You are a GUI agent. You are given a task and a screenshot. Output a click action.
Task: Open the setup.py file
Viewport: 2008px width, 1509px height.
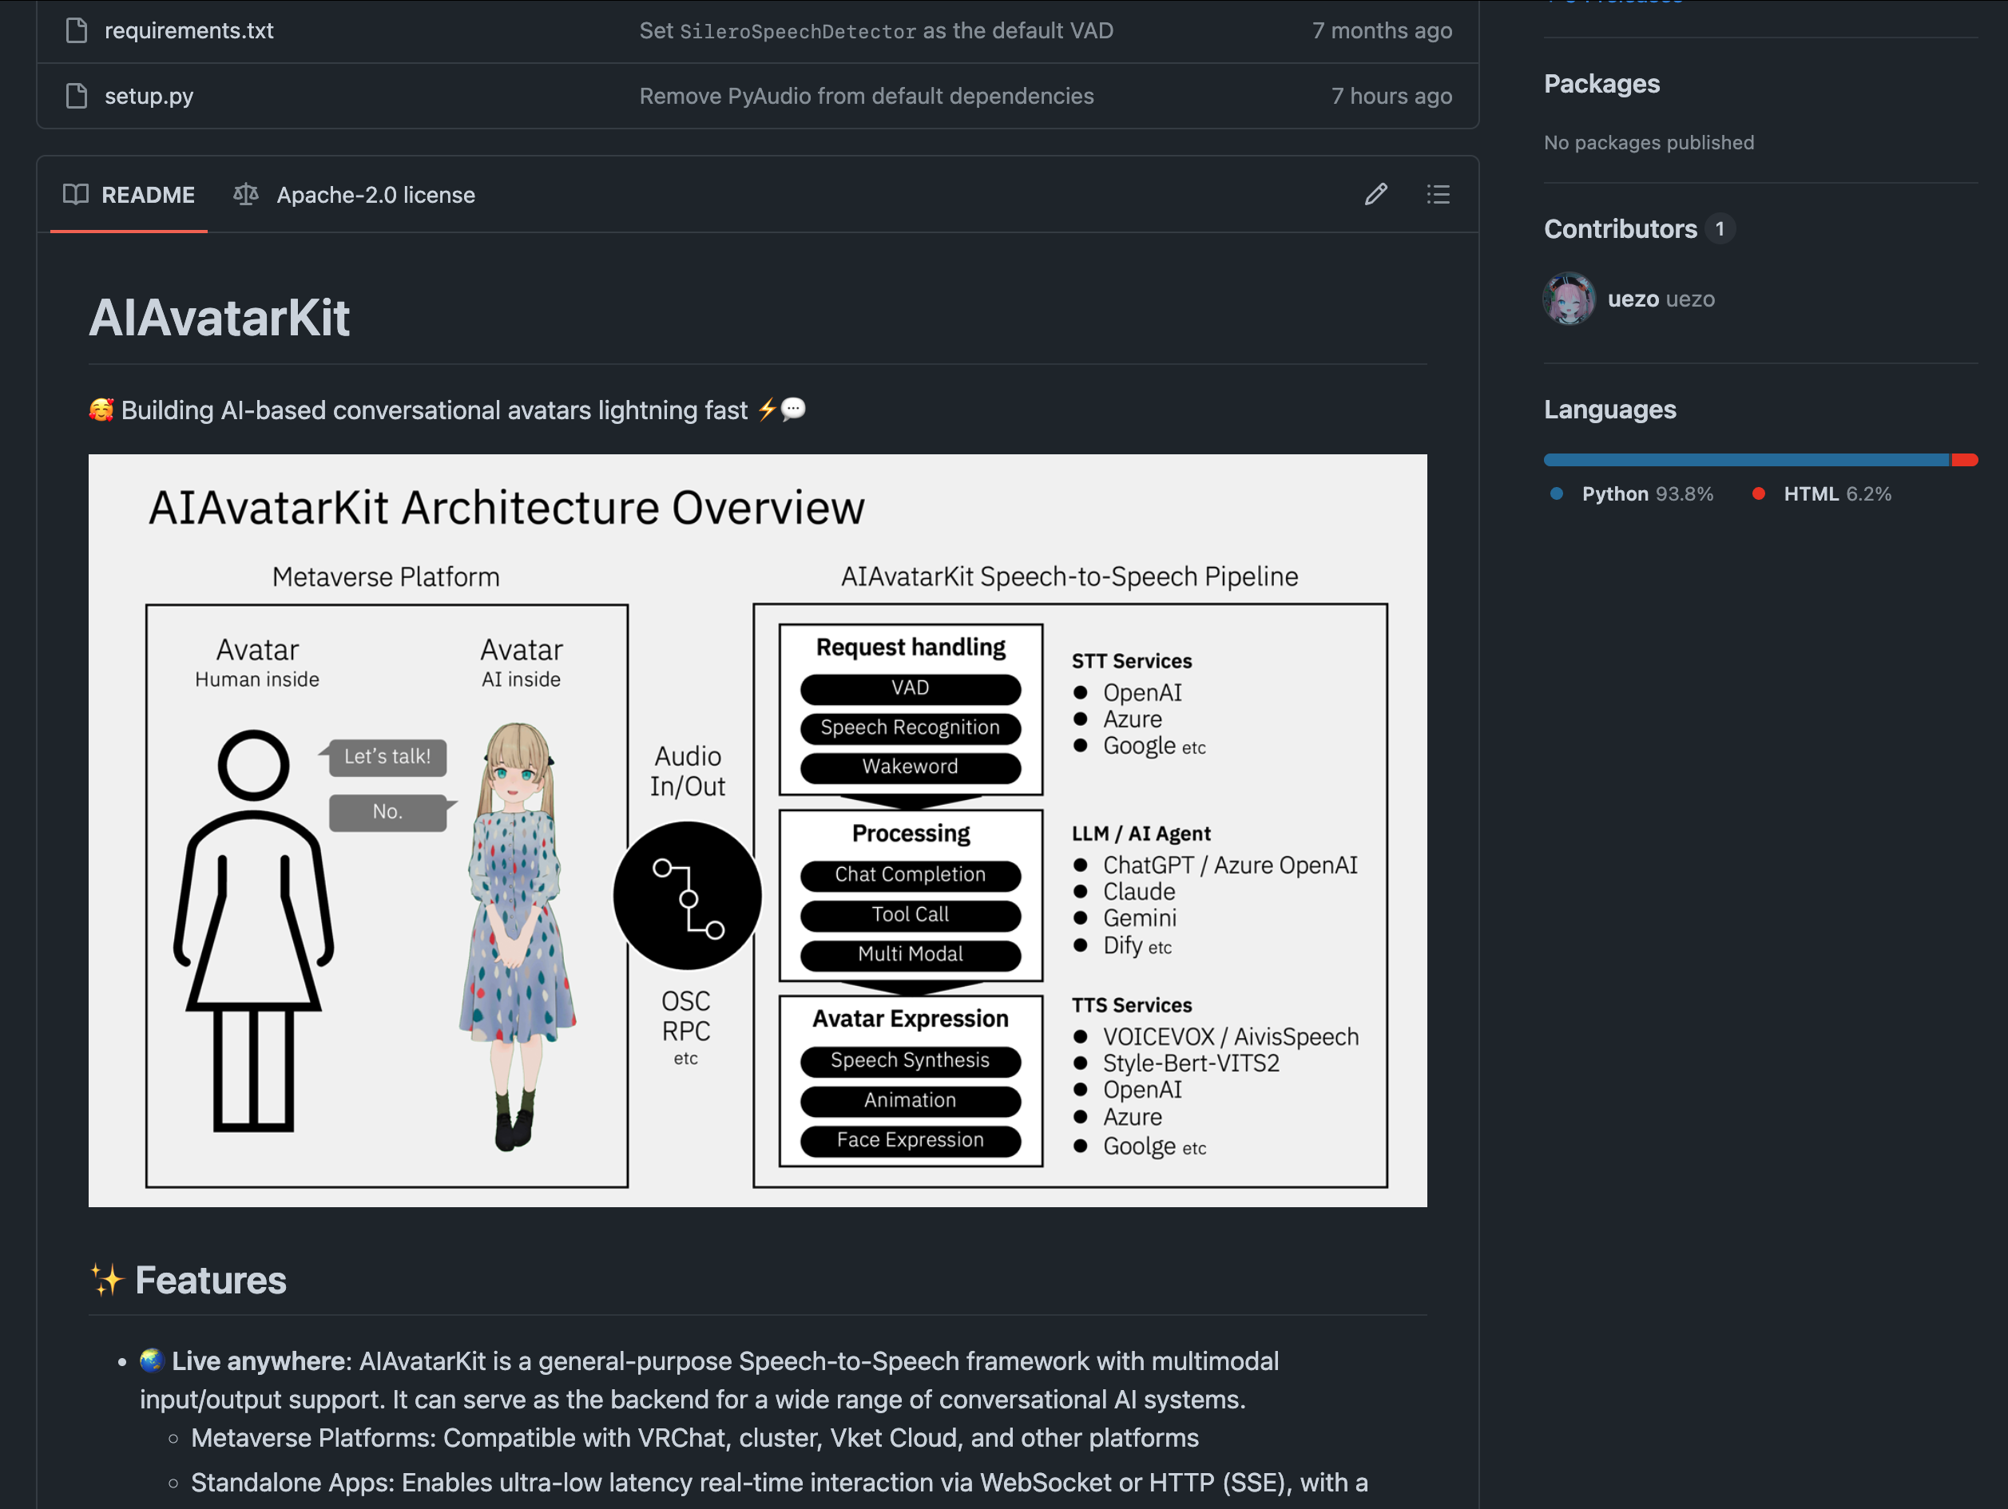(149, 95)
